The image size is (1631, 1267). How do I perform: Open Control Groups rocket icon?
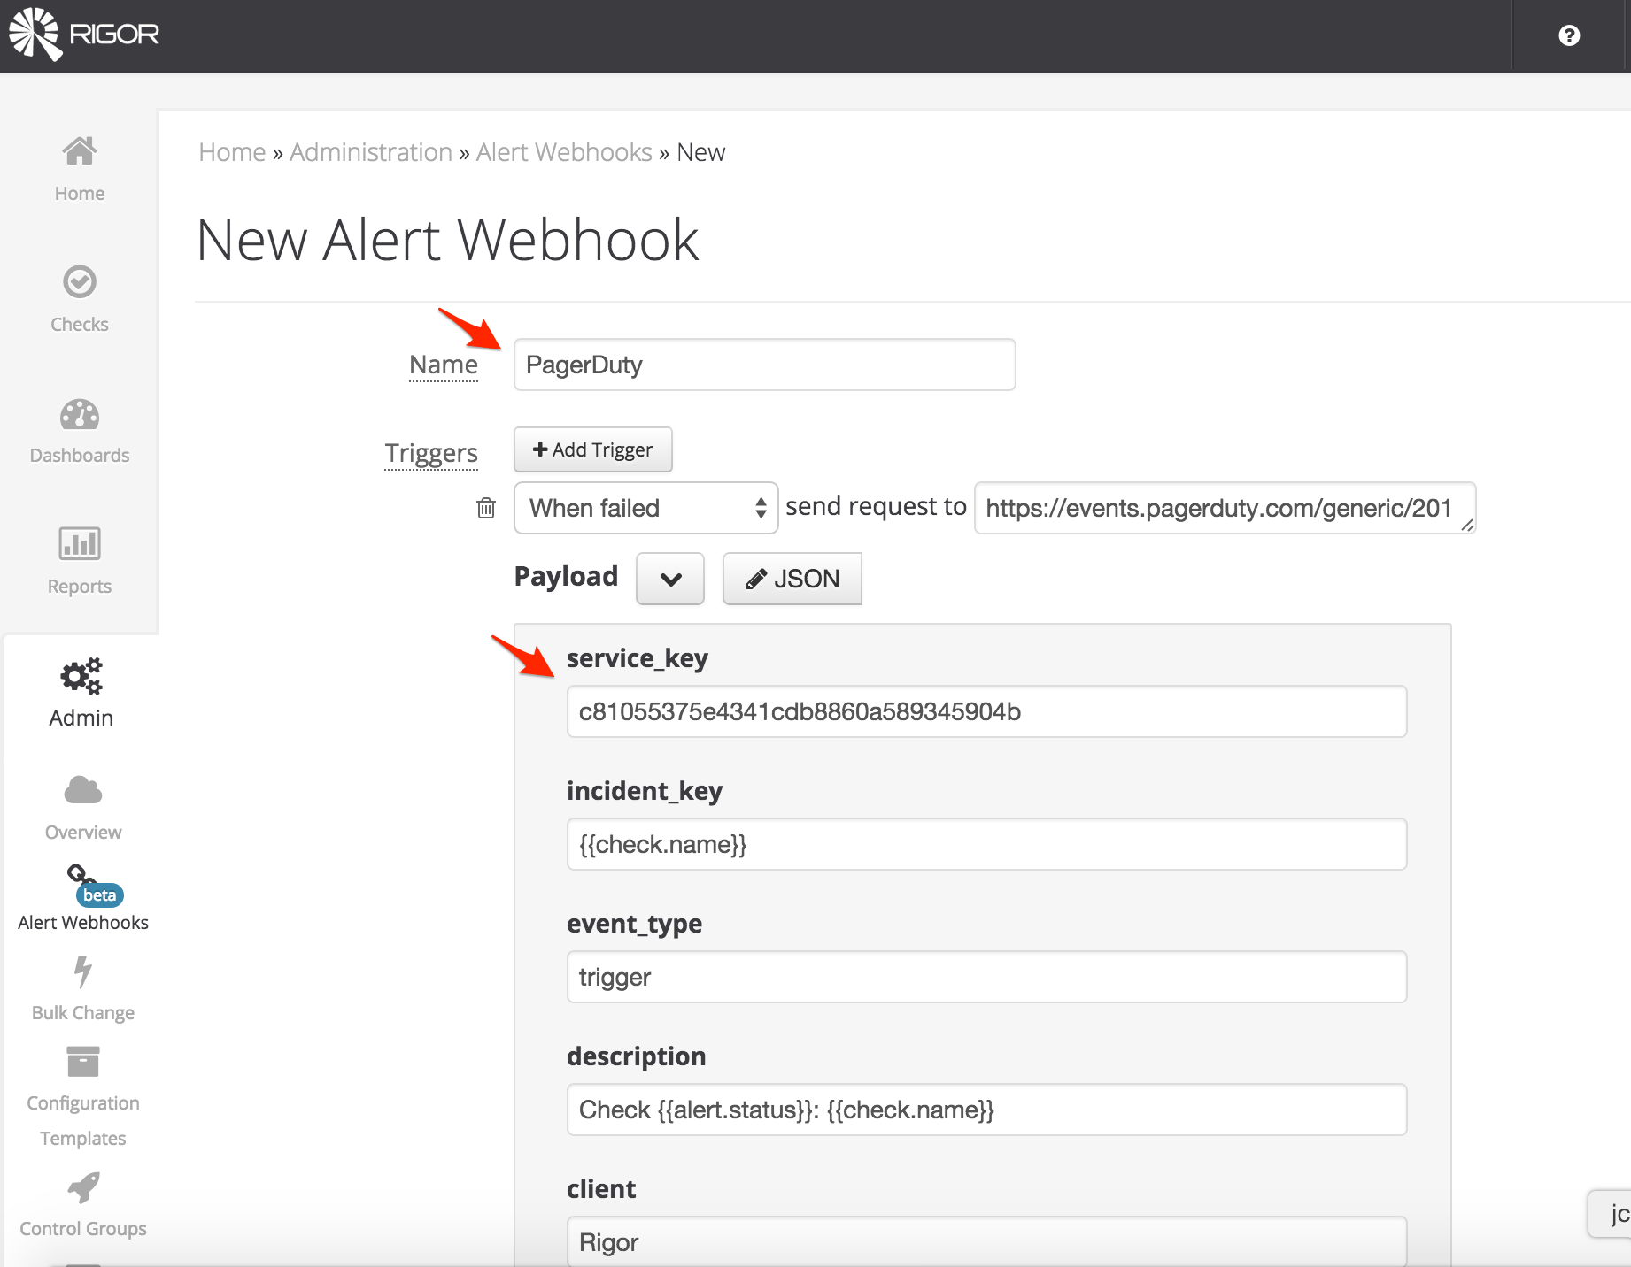point(83,1188)
